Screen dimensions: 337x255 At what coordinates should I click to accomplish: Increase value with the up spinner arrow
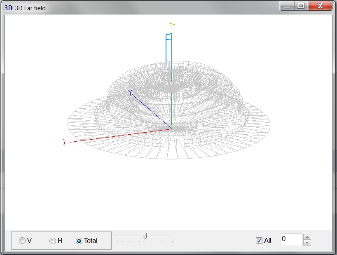tap(307, 237)
